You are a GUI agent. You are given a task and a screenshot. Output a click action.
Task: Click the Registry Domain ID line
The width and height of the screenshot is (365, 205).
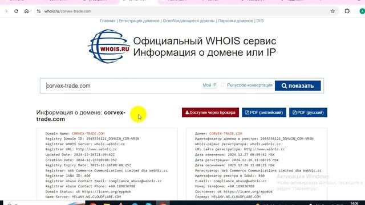92,138
